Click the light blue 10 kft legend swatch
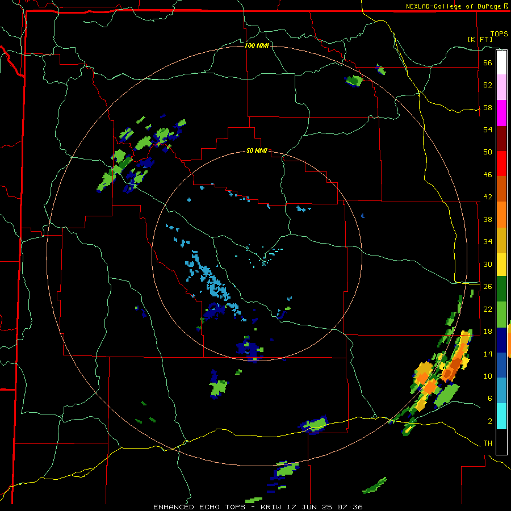 click(x=501, y=391)
